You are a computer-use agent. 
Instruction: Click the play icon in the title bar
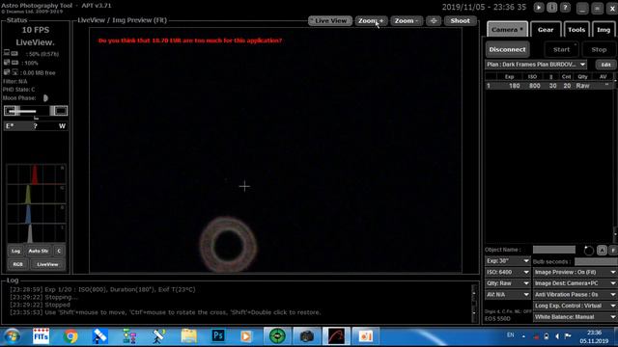539,8
